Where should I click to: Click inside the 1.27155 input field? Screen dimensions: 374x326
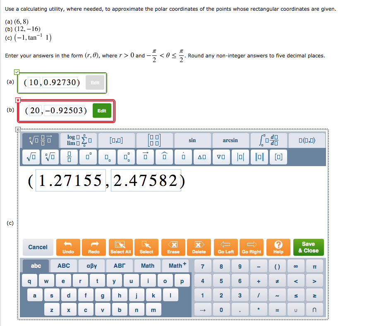[x=70, y=181]
